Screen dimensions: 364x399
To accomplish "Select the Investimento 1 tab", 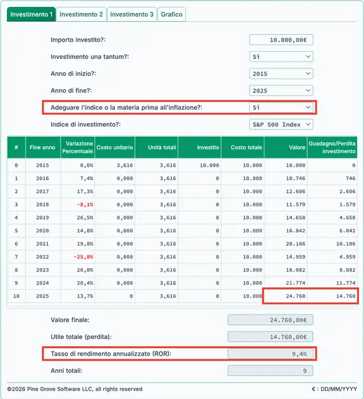I will [x=31, y=14].
